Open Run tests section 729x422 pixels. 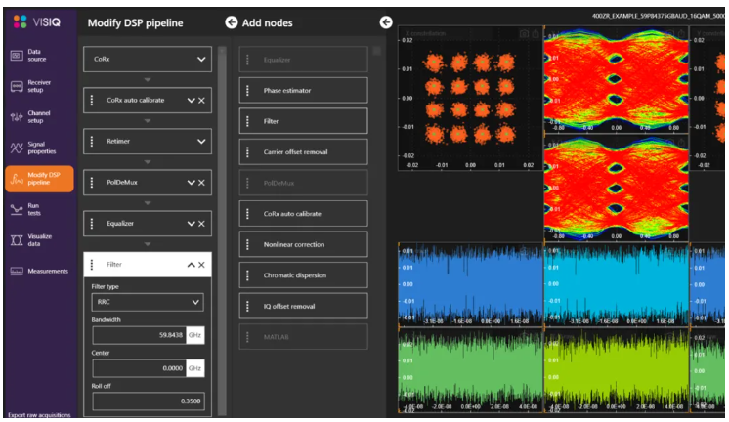pos(38,209)
